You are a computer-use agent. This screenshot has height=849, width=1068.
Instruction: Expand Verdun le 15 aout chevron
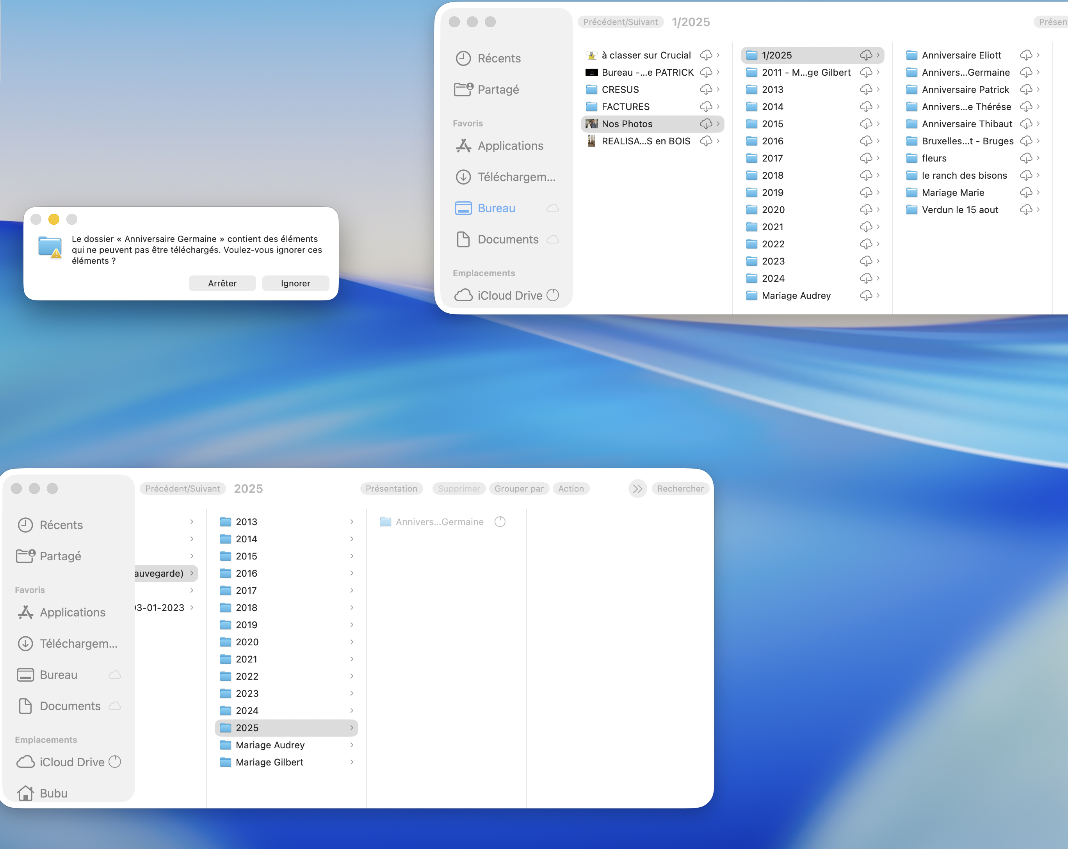click(1038, 210)
